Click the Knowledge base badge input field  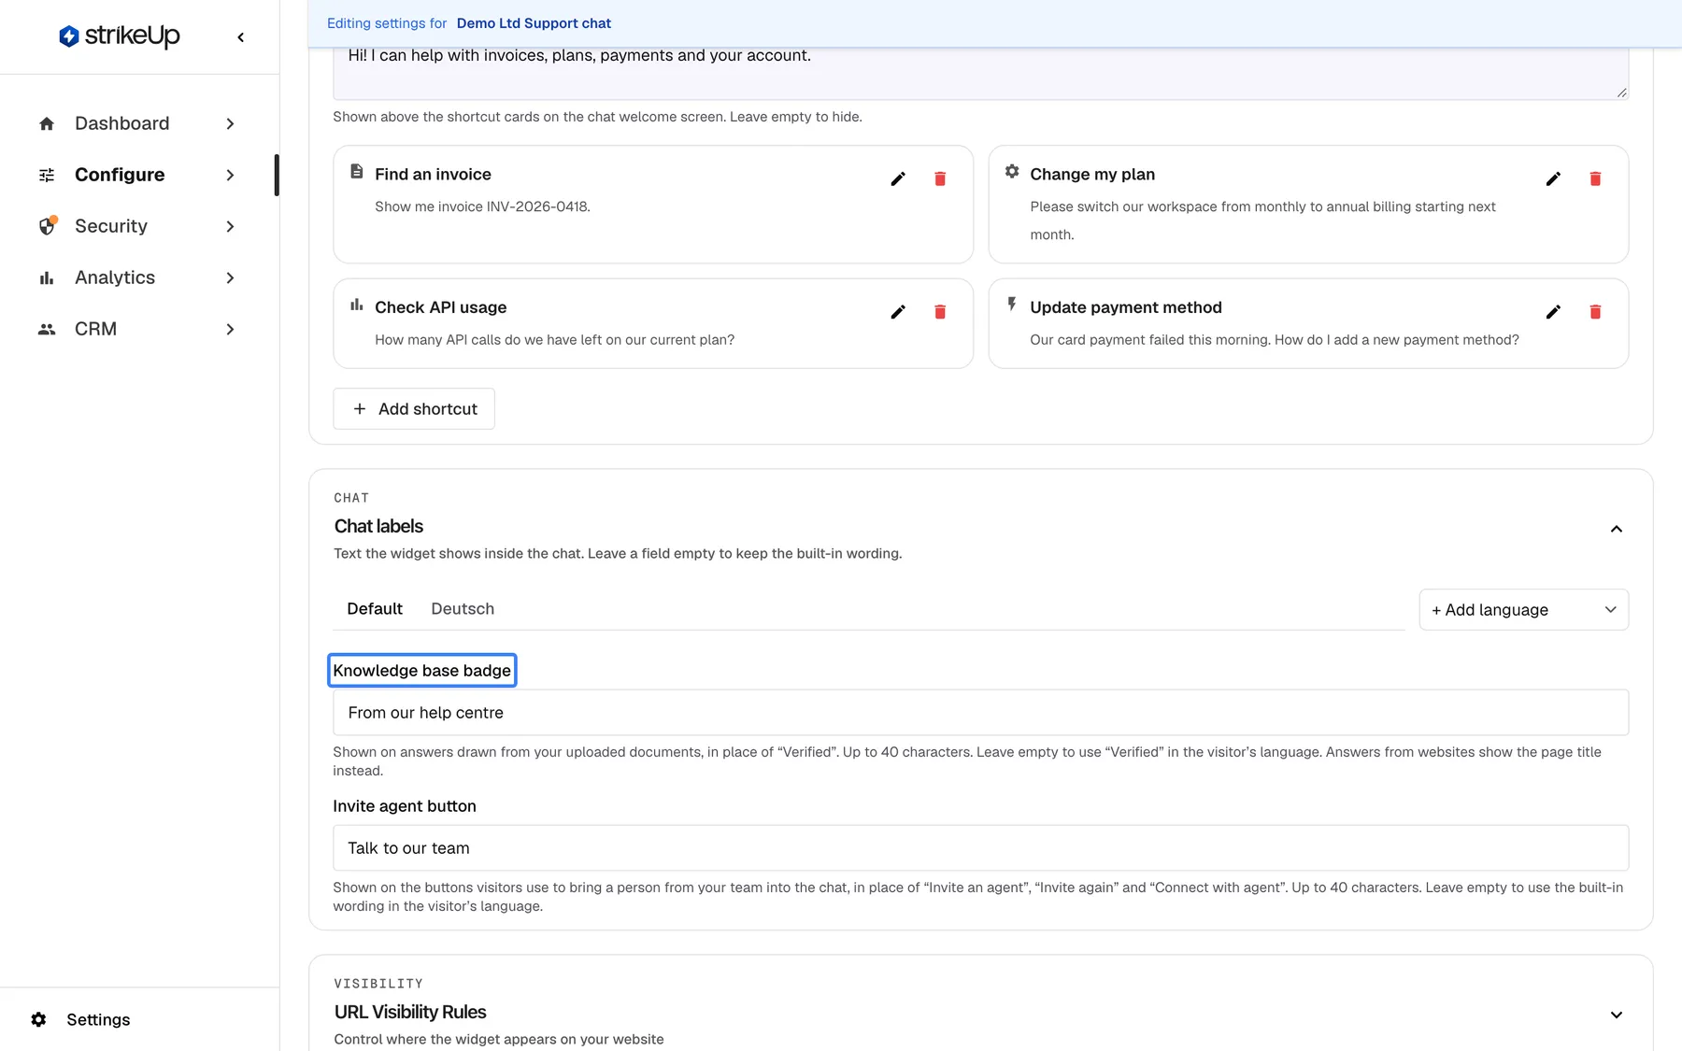[x=980, y=712]
